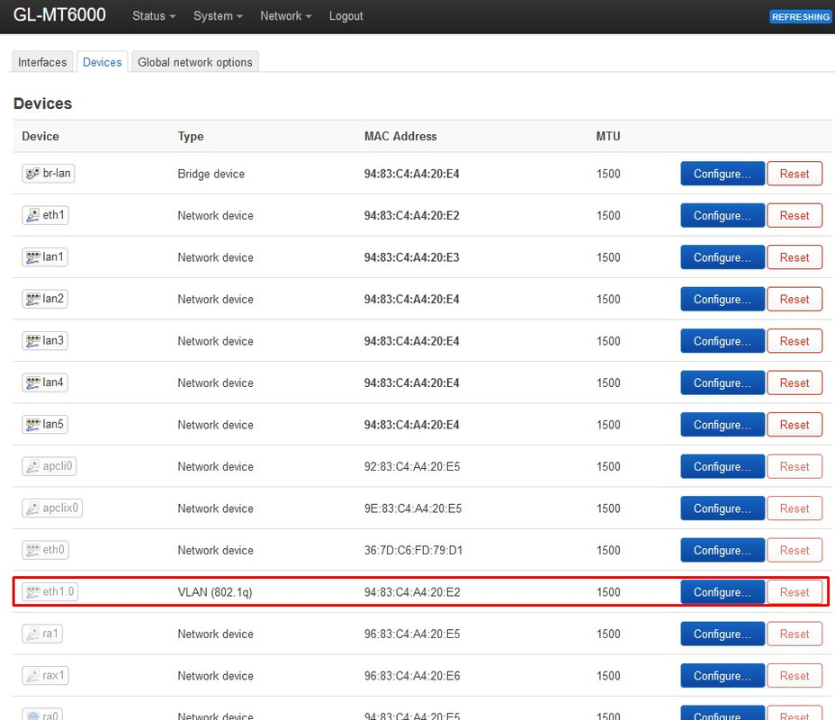Click the apcli0 device badge

(49, 466)
